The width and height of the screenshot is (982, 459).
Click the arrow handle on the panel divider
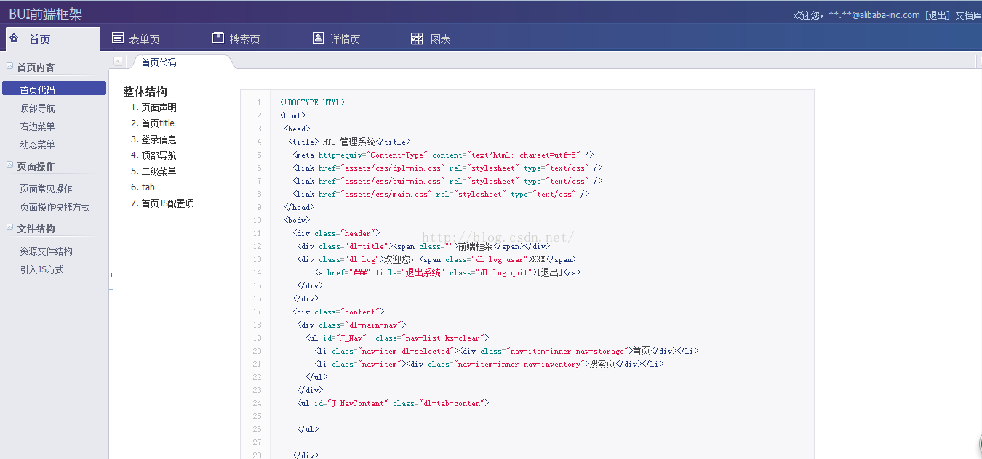pyautogui.click(x=113, y=276)
